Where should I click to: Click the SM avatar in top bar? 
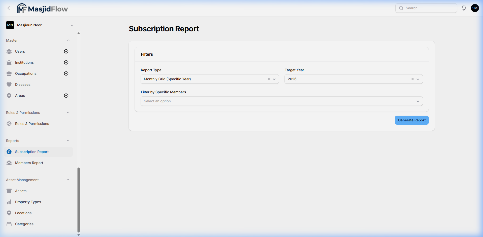click(475, 8)
